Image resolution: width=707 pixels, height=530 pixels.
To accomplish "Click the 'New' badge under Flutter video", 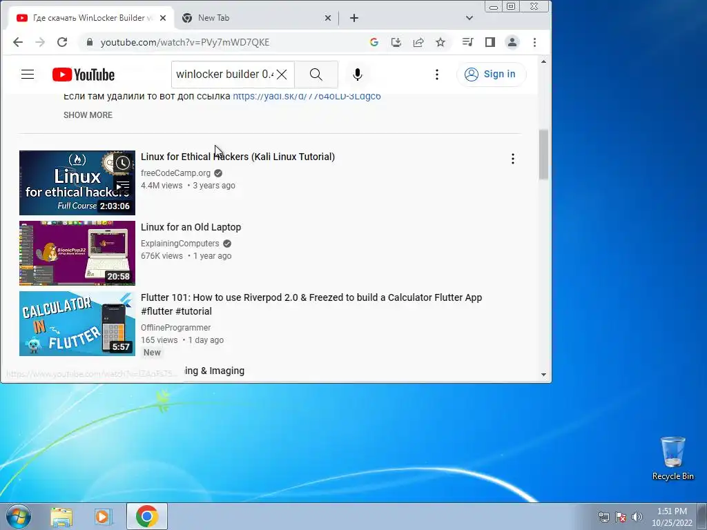I will coord(152,353).
